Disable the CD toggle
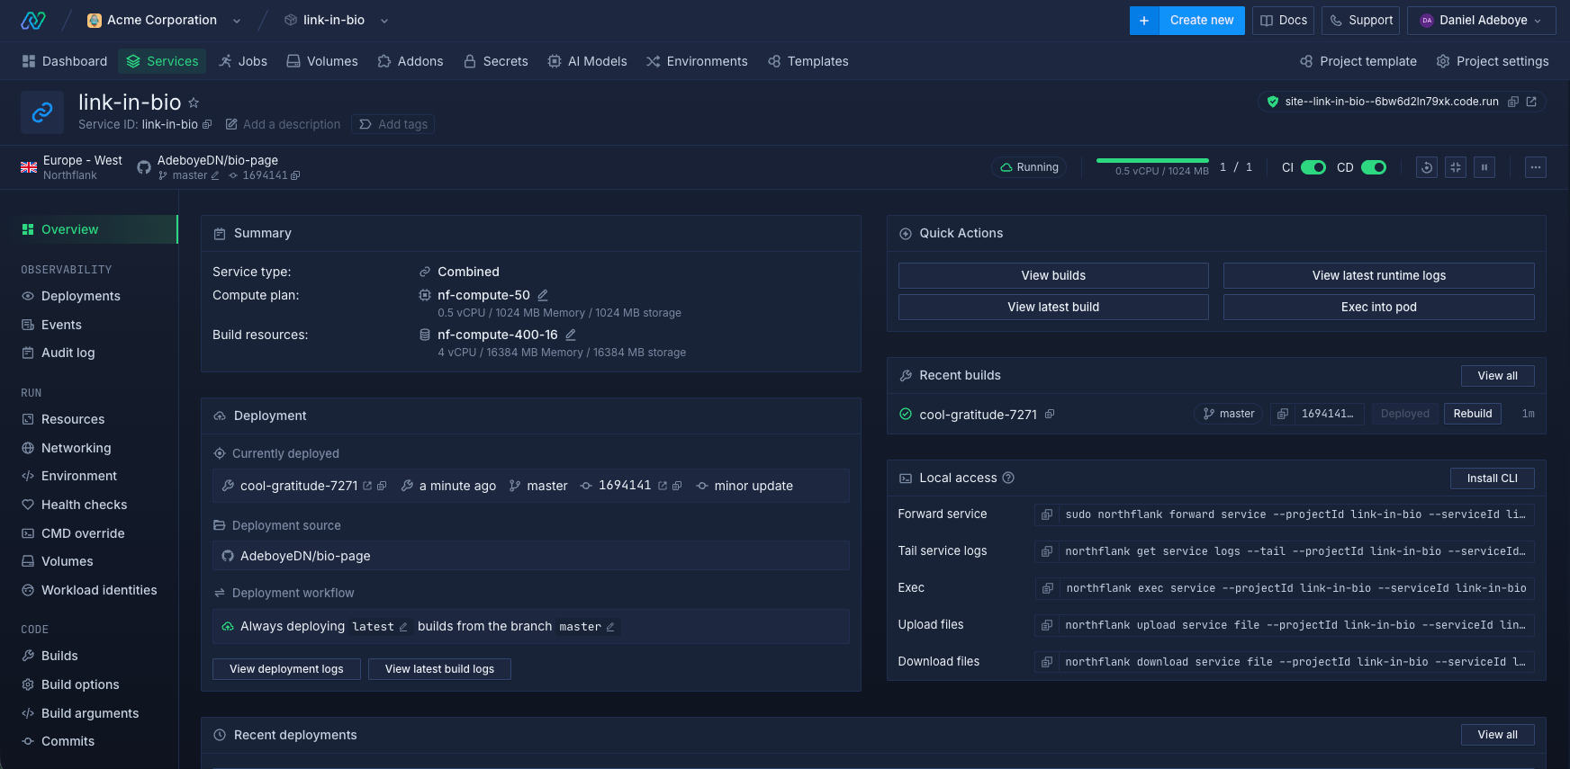 tap(1374, 167)
